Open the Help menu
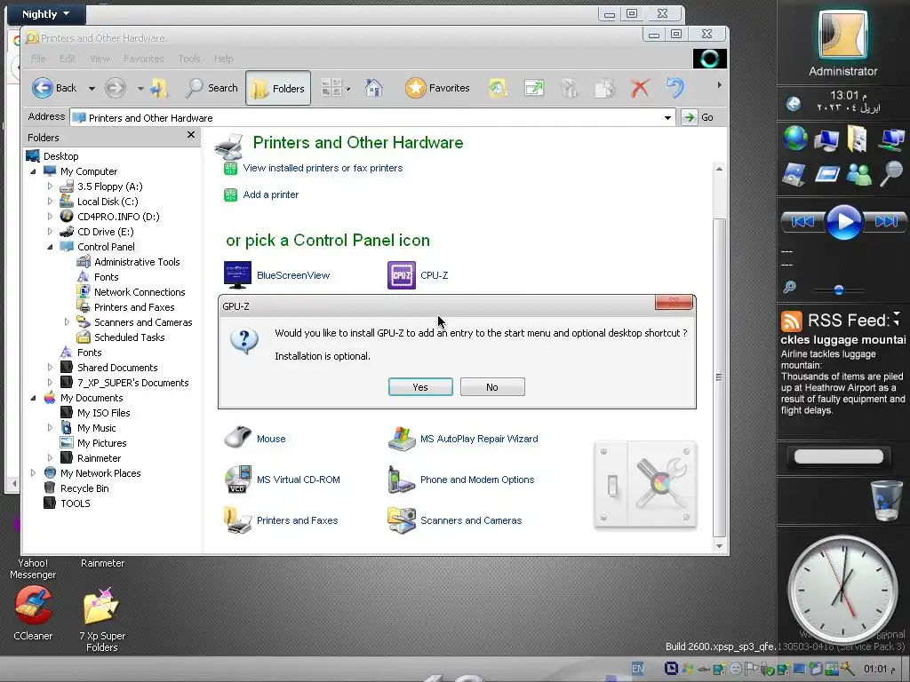 (223, 59)
